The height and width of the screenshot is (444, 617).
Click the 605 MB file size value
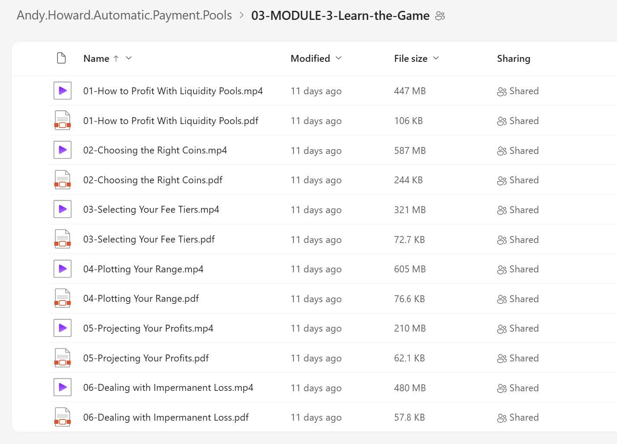(410, 269)
